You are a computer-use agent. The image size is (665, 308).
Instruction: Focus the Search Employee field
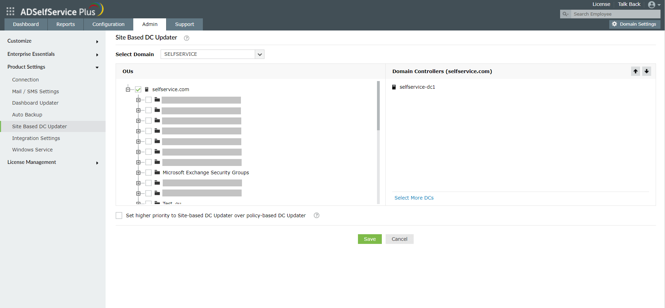pos(615,14)
